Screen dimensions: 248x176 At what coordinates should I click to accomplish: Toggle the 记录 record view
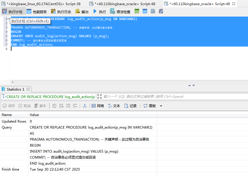coord(130,106)
